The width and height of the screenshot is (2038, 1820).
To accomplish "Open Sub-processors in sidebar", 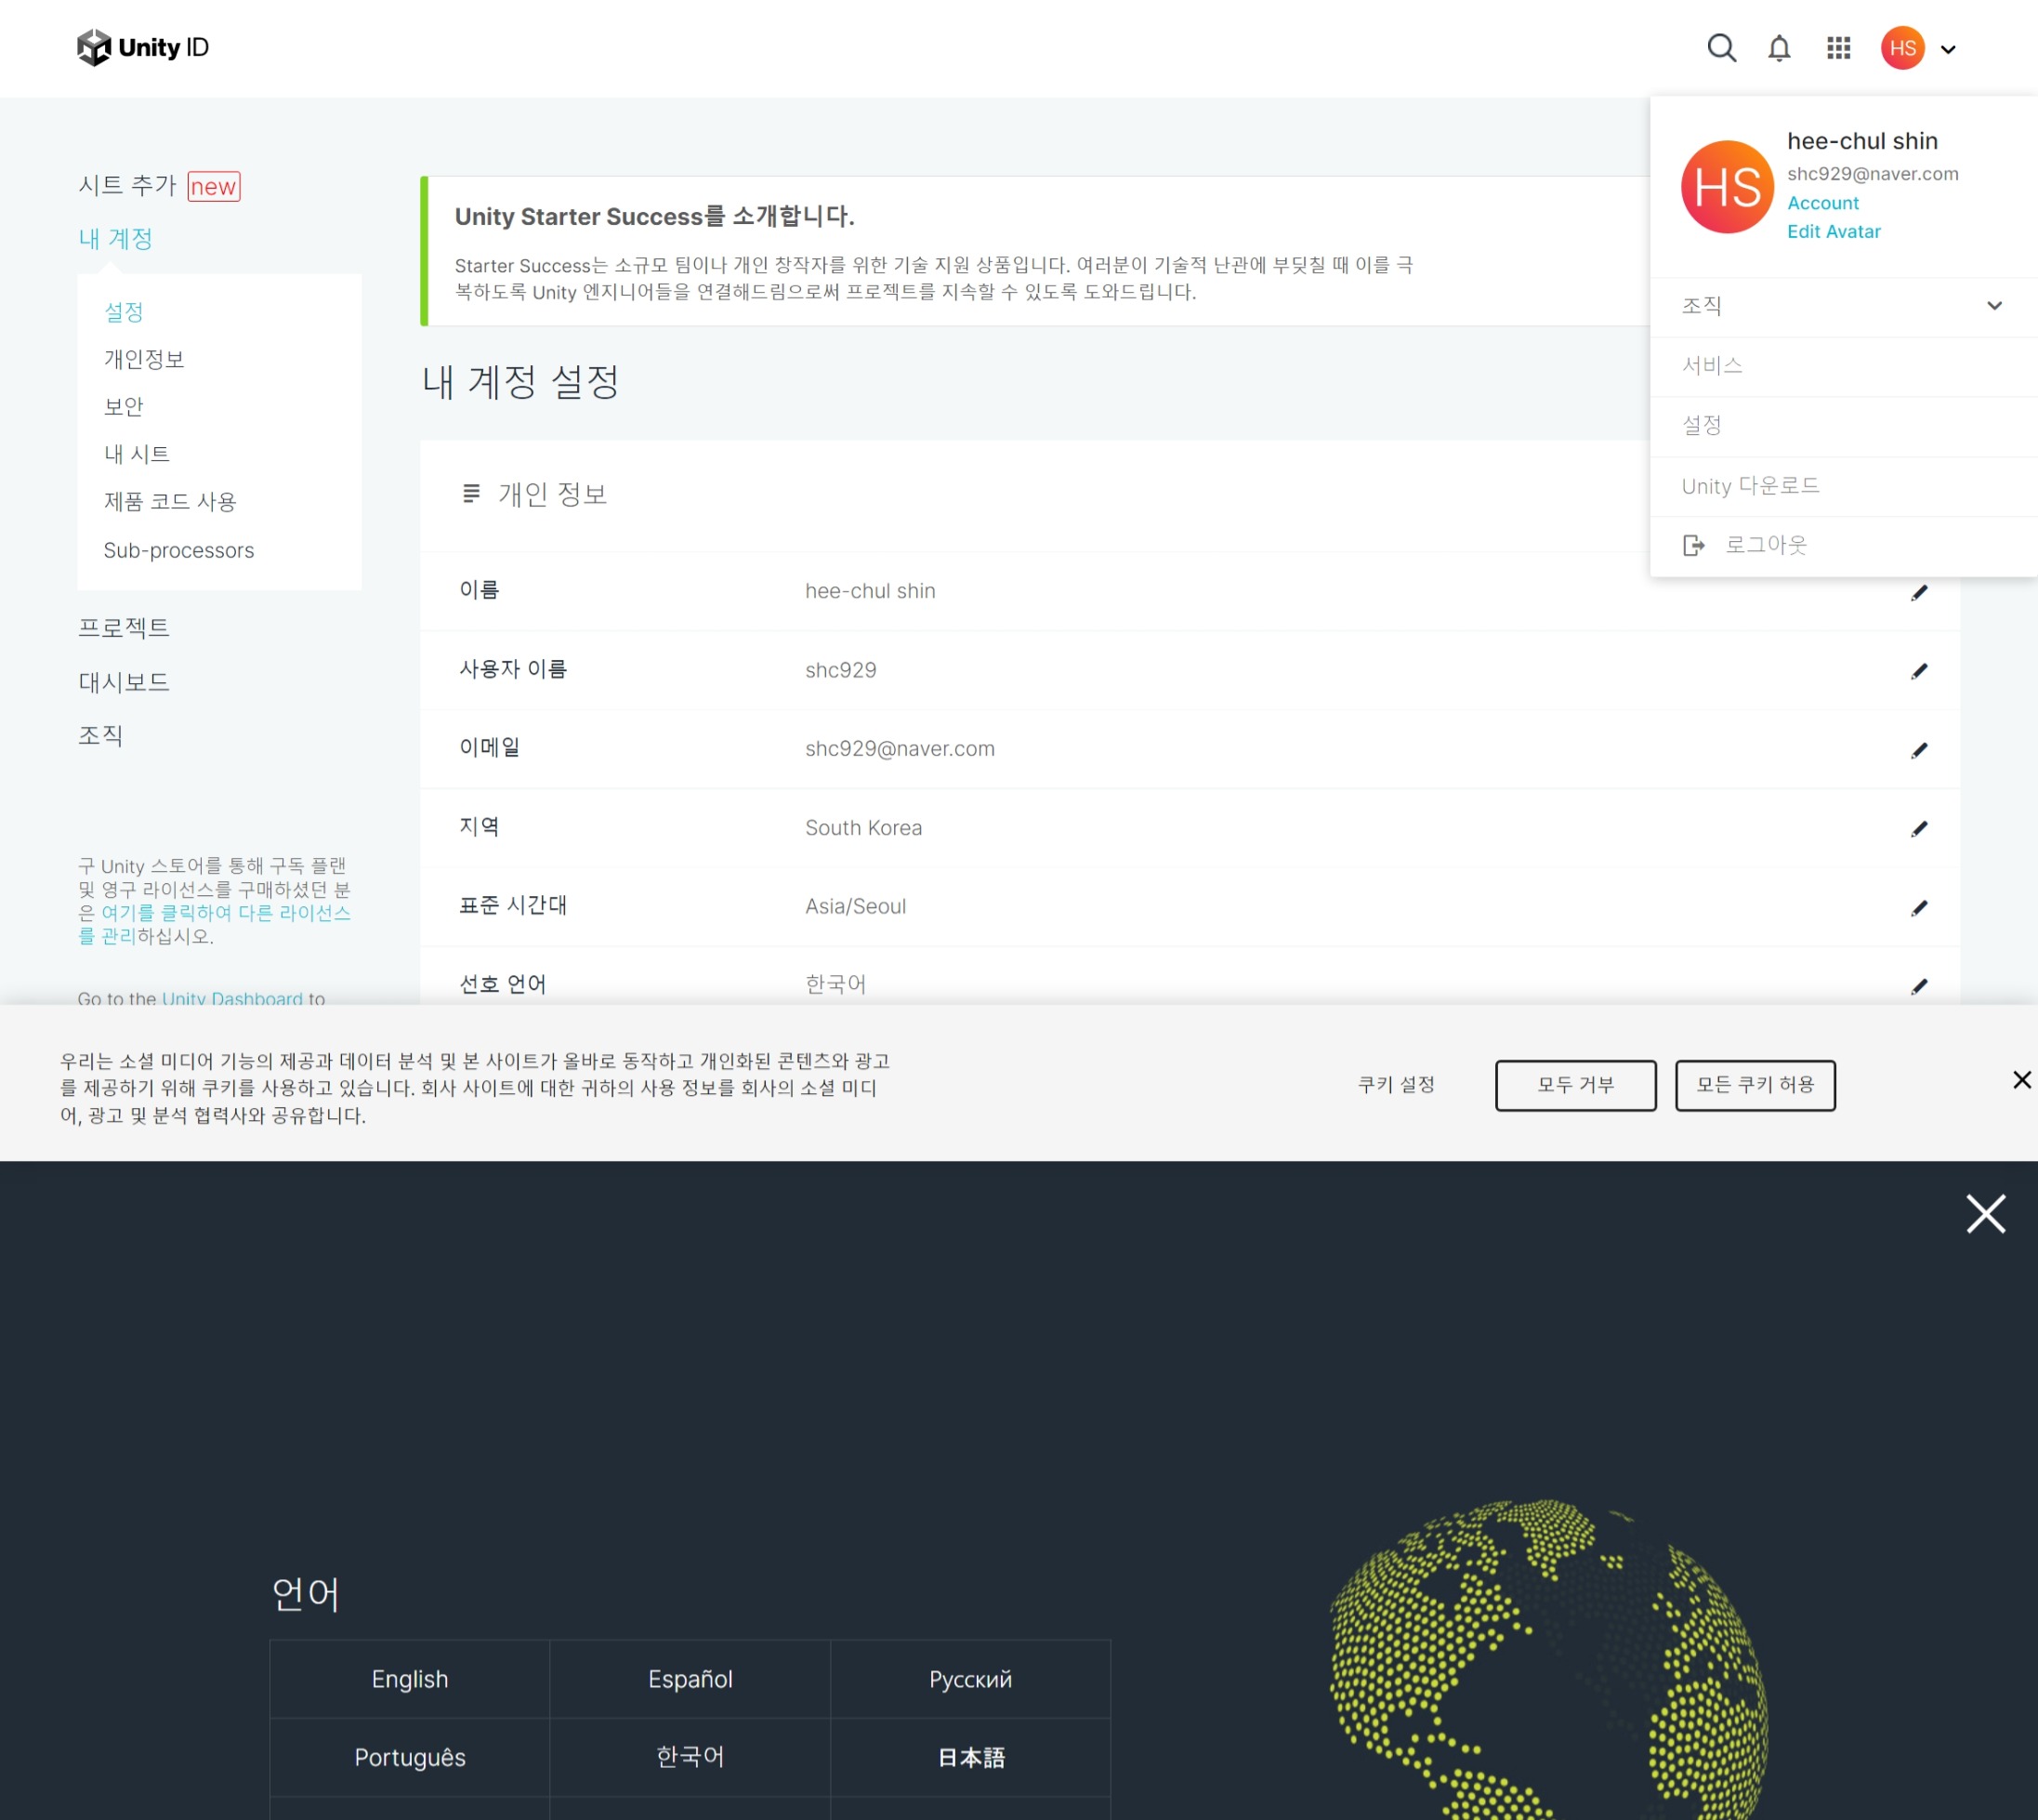I will [x=179, y=550].
